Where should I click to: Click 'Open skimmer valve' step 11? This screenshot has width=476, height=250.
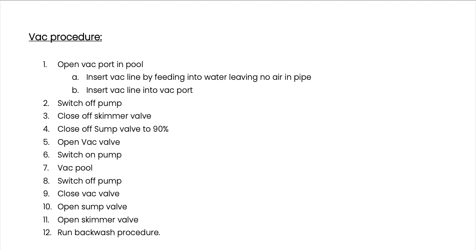point(98,220)
